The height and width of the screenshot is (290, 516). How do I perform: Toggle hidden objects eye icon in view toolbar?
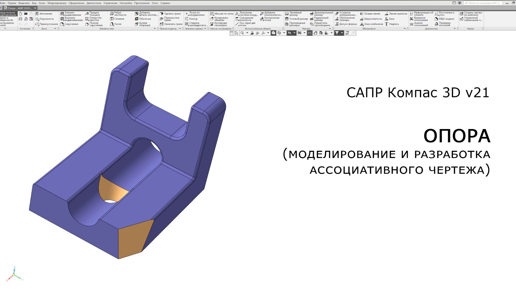pos(289,33)
